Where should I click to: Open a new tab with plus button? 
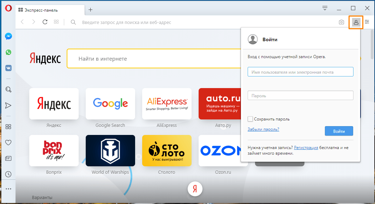pos(90,10)
